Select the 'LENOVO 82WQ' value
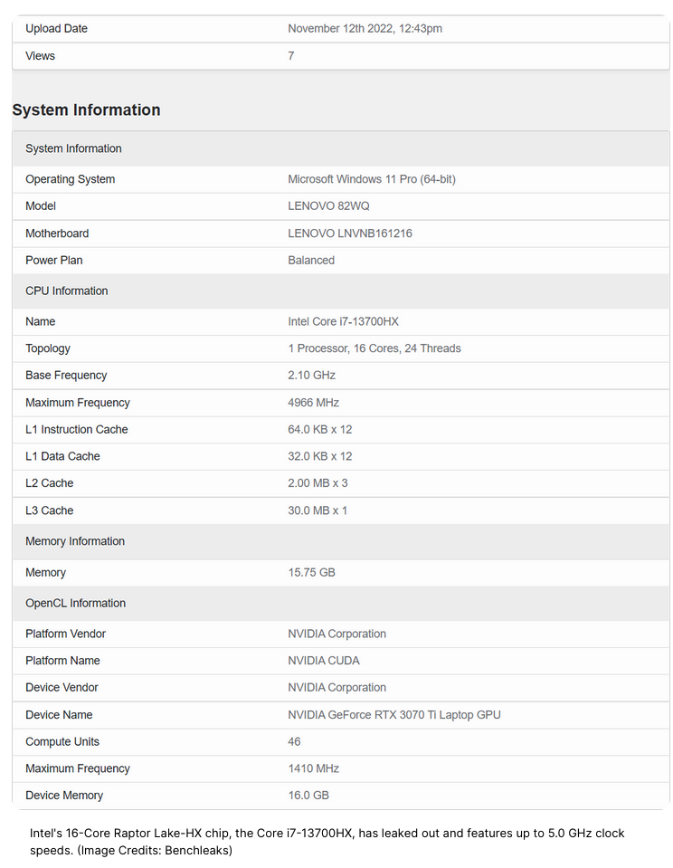Image resolution: width=673 pixels, height=868 pixels. tap(328, 206)
